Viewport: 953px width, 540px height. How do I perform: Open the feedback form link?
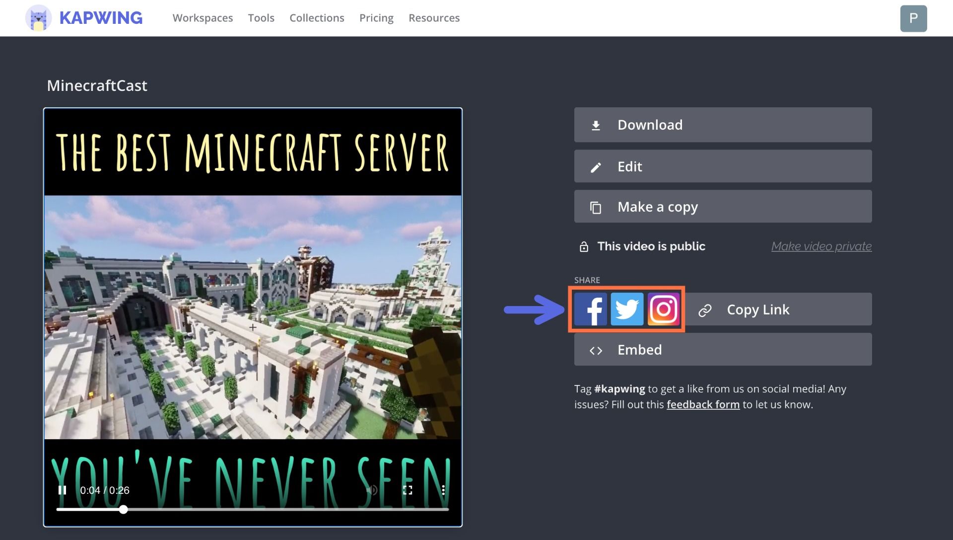tap(703, 404)
